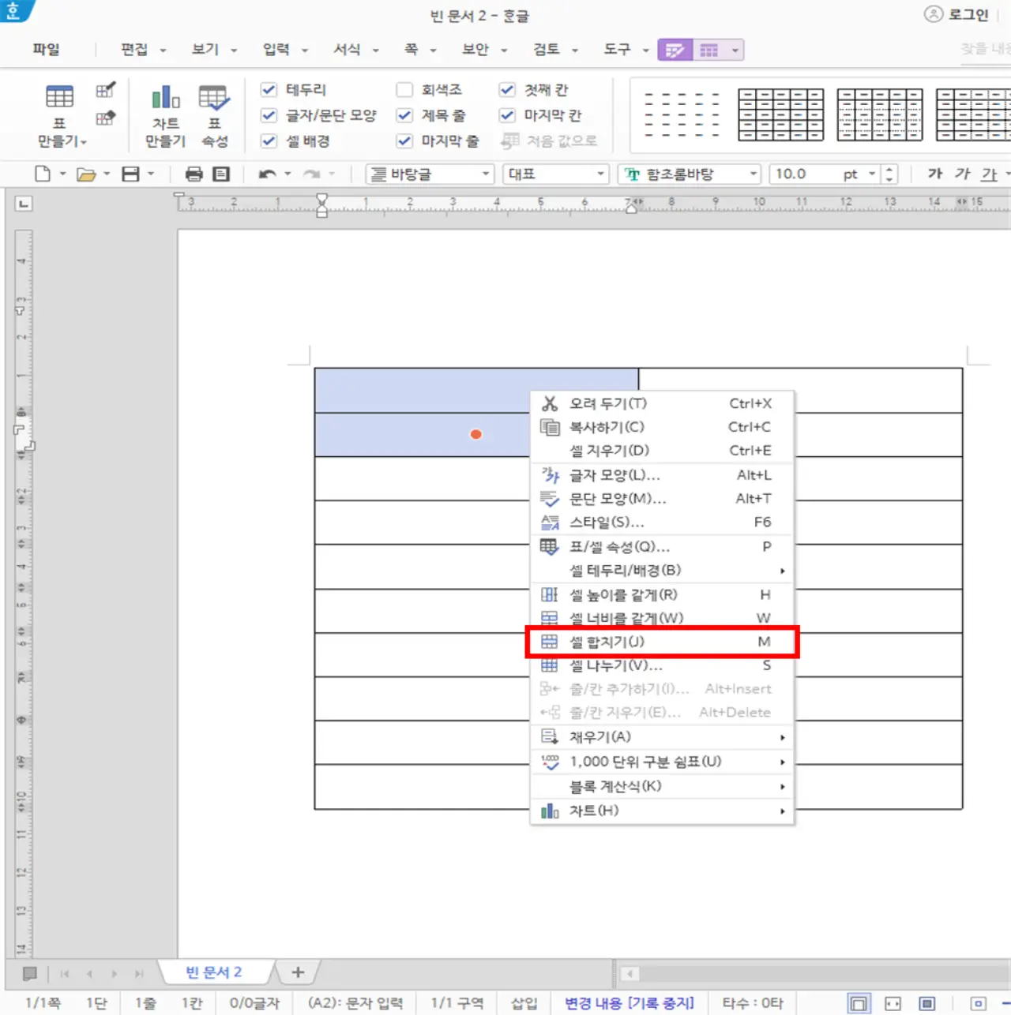Select the solid grid table style thumbnail
The width and height of the screenshot is (1011, 1015).
click(x=780, y=115)
